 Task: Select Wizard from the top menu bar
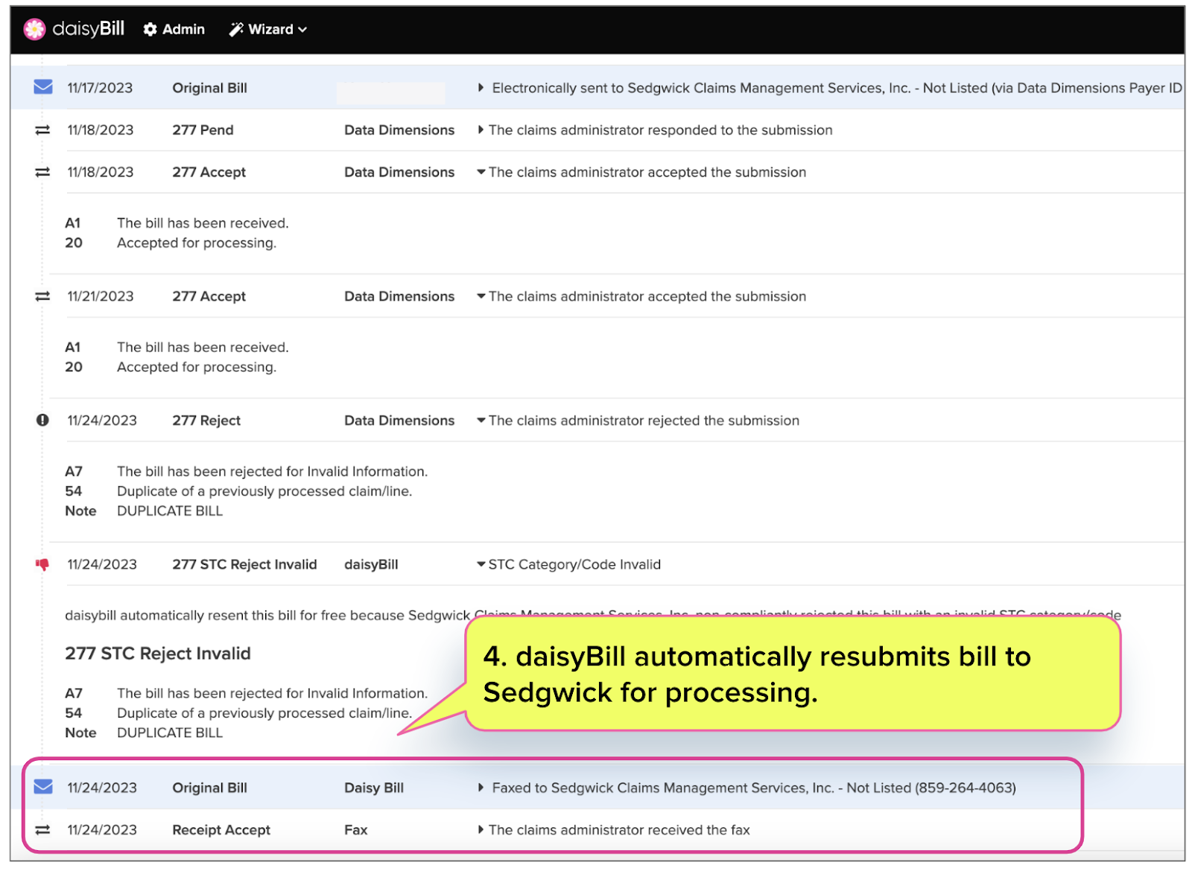[267, 29]
